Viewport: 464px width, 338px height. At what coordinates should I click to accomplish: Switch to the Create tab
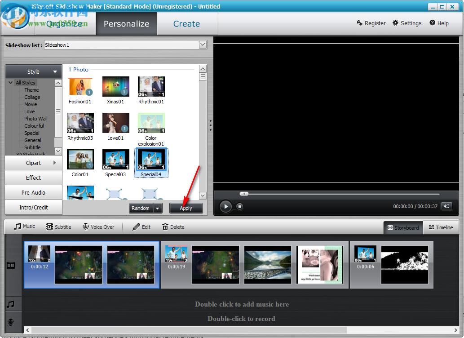click(x=186, y=23)
